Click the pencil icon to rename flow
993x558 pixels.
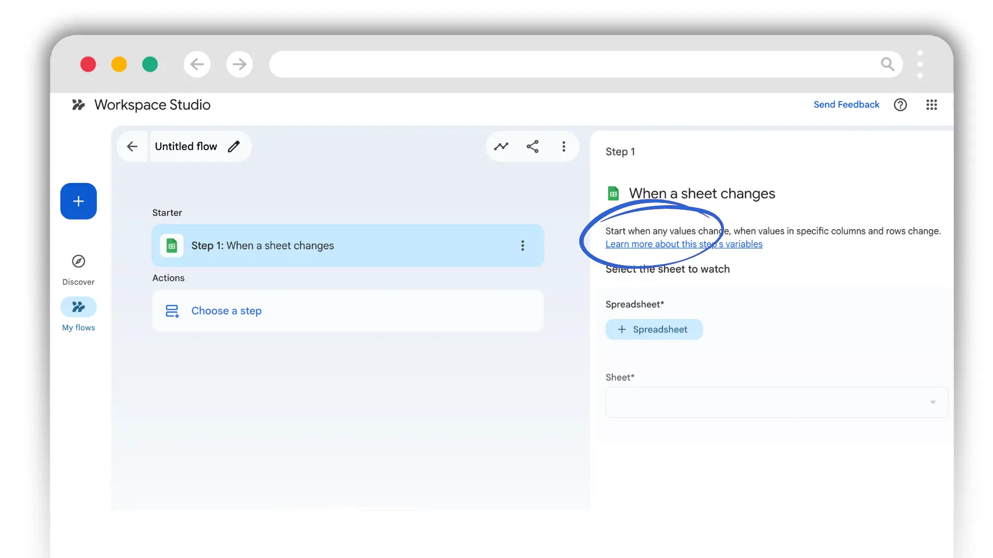234,147
